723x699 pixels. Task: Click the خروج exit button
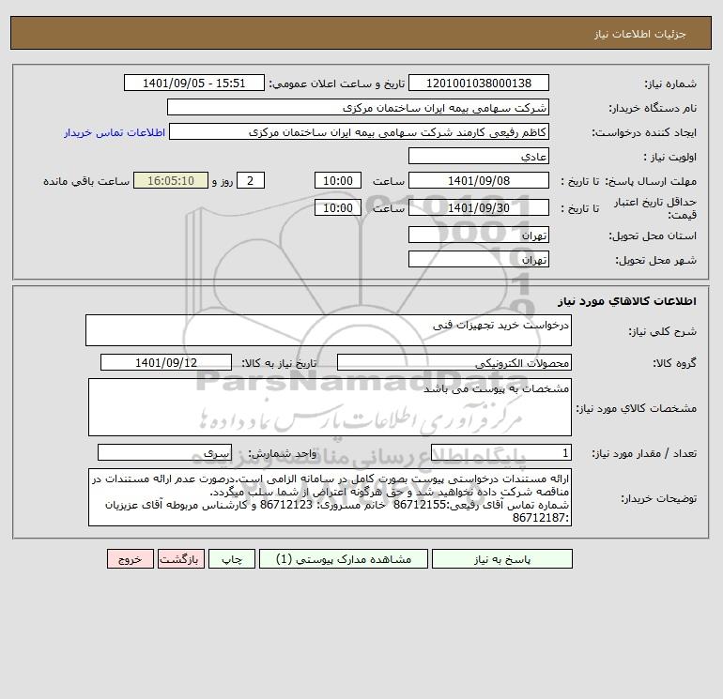click(x=130, y=559)
